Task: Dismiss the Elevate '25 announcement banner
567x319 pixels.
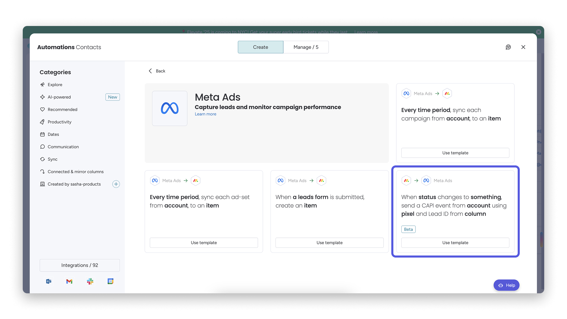Action: [539, 32]
